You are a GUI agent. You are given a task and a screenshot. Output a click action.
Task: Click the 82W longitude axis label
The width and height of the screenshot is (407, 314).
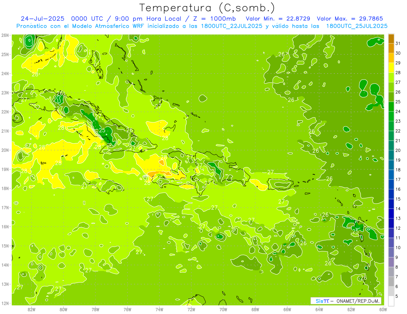(32, 309)
